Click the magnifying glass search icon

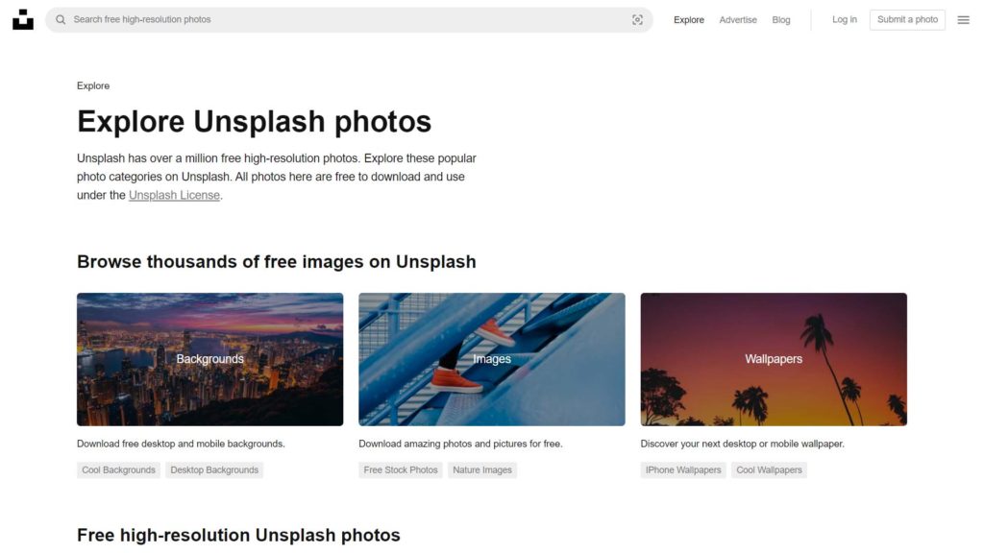click(61, 19)
